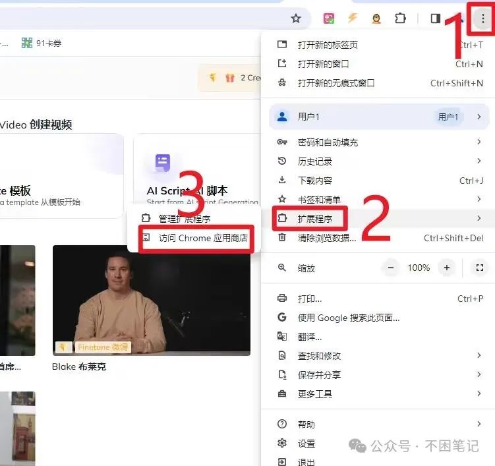Open the pink-green extension icon in toolbar
This screenshot has height=466, width=495.
[x=329, y=18]
